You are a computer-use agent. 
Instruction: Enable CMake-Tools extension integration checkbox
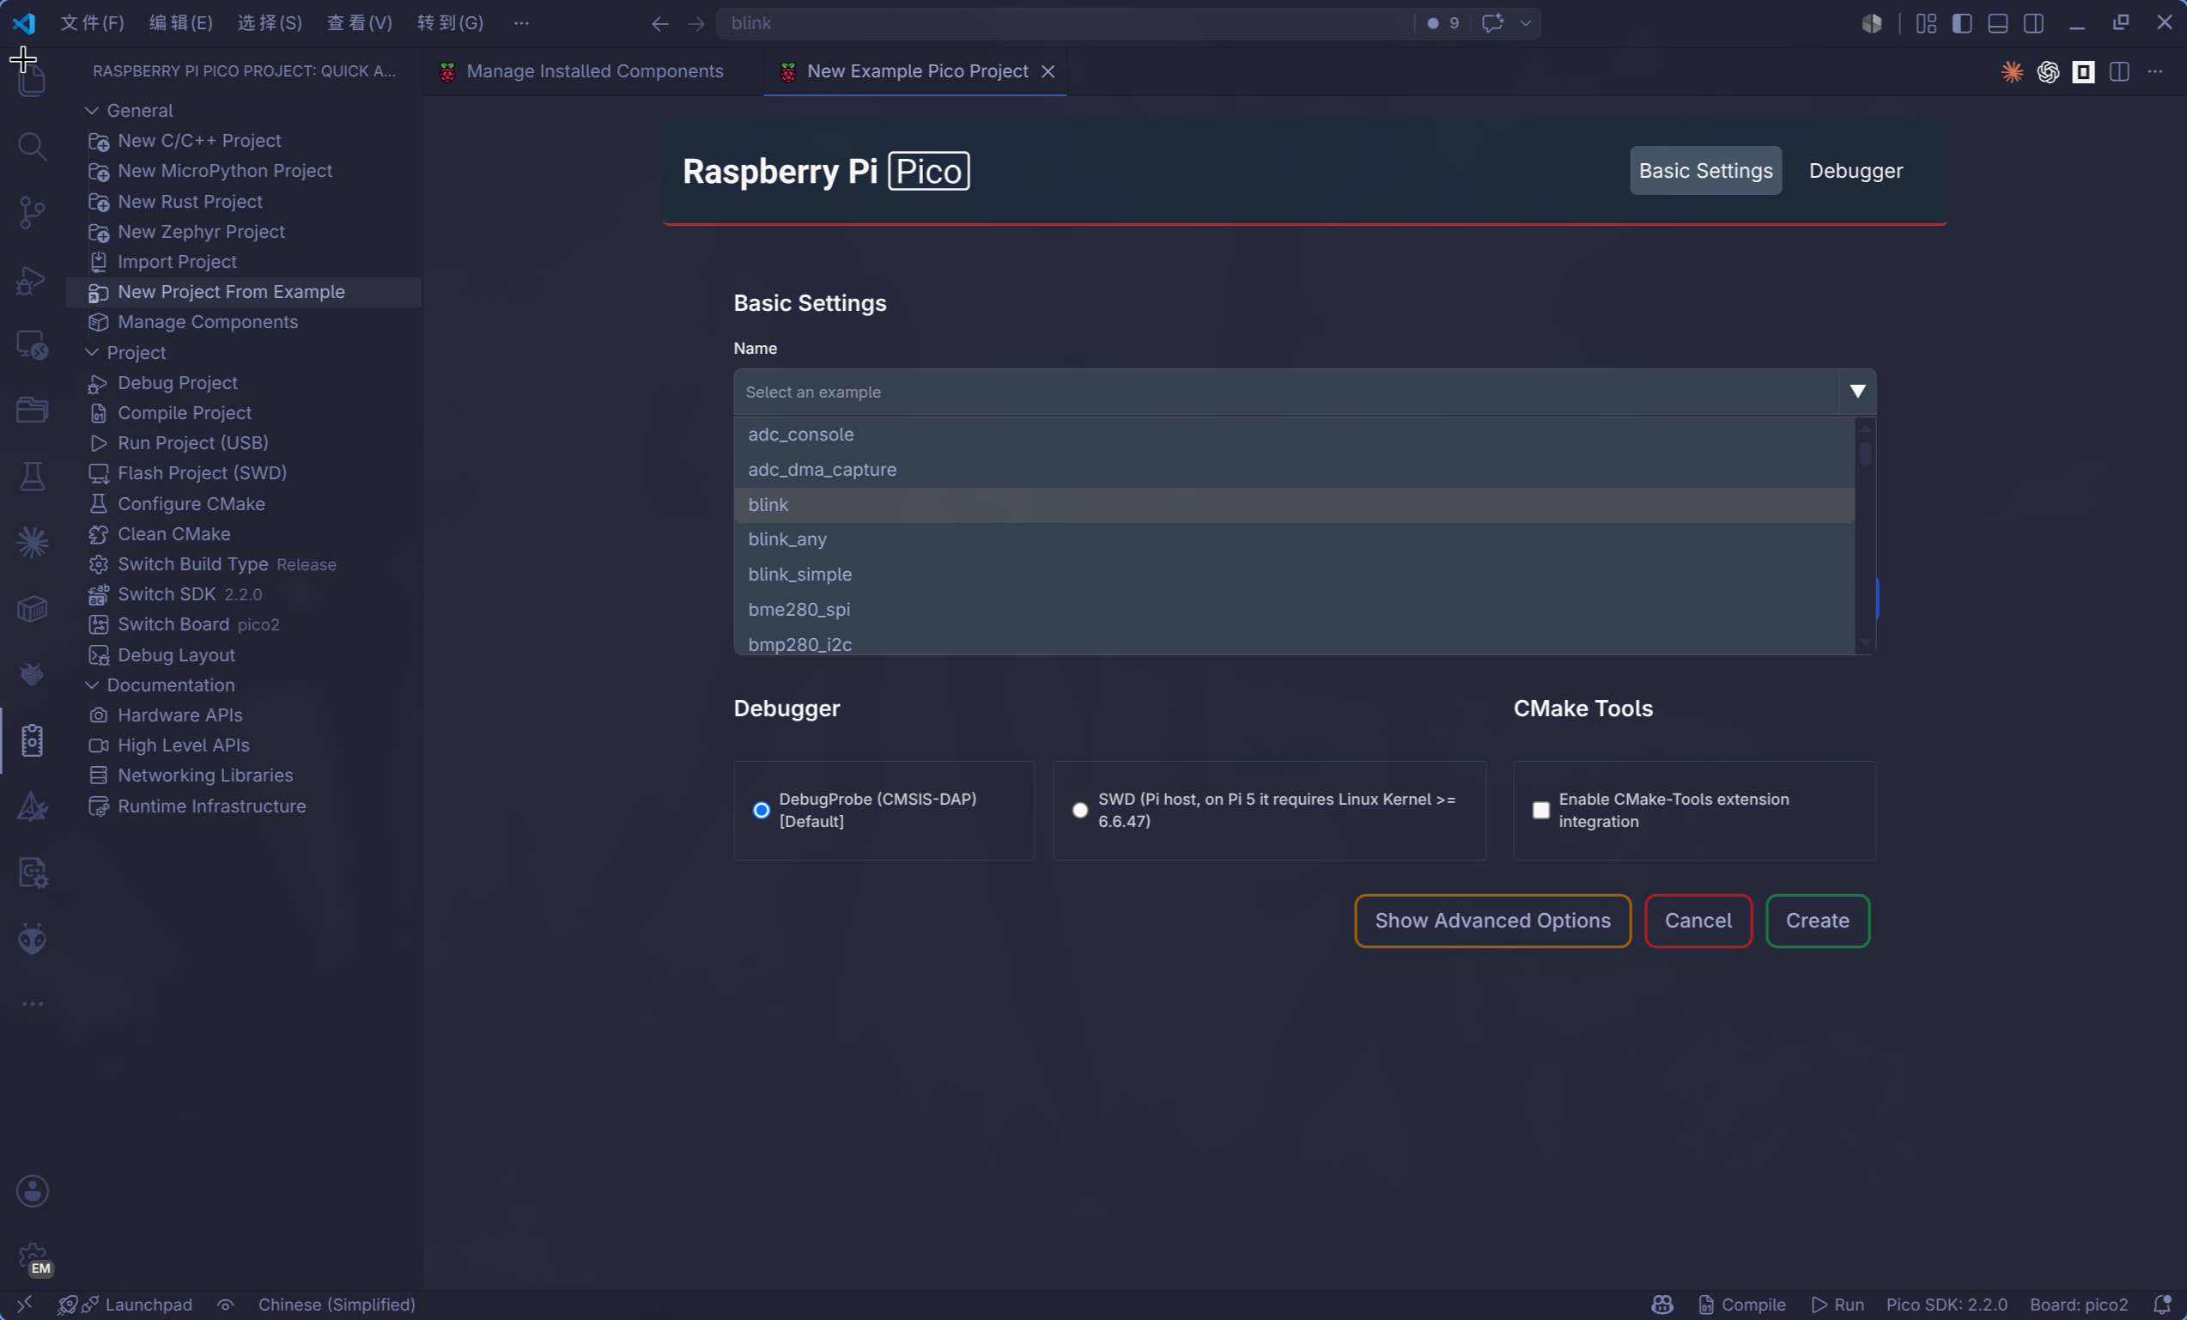(x=1540, y=810)
